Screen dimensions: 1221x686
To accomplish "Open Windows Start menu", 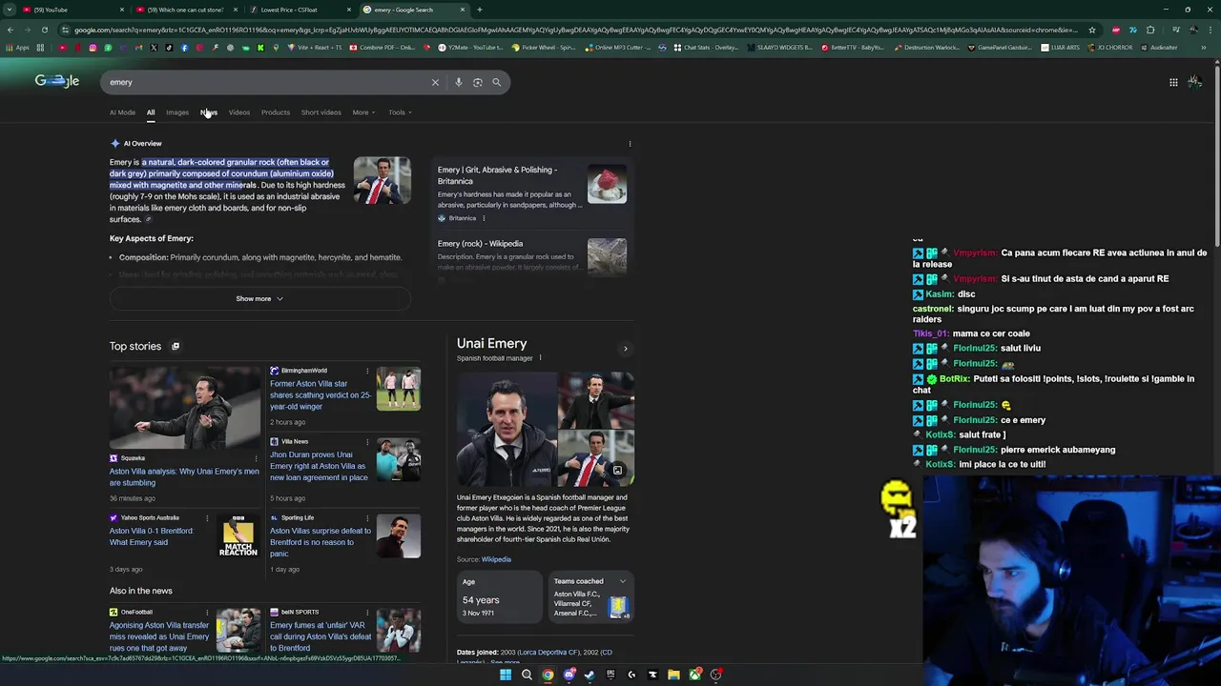I will (x=506, y=675).
